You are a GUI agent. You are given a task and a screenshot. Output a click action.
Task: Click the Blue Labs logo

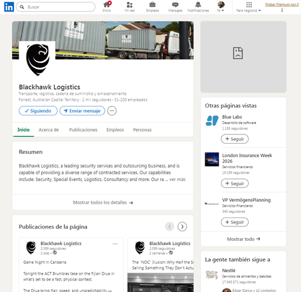(x=212, y=121)
